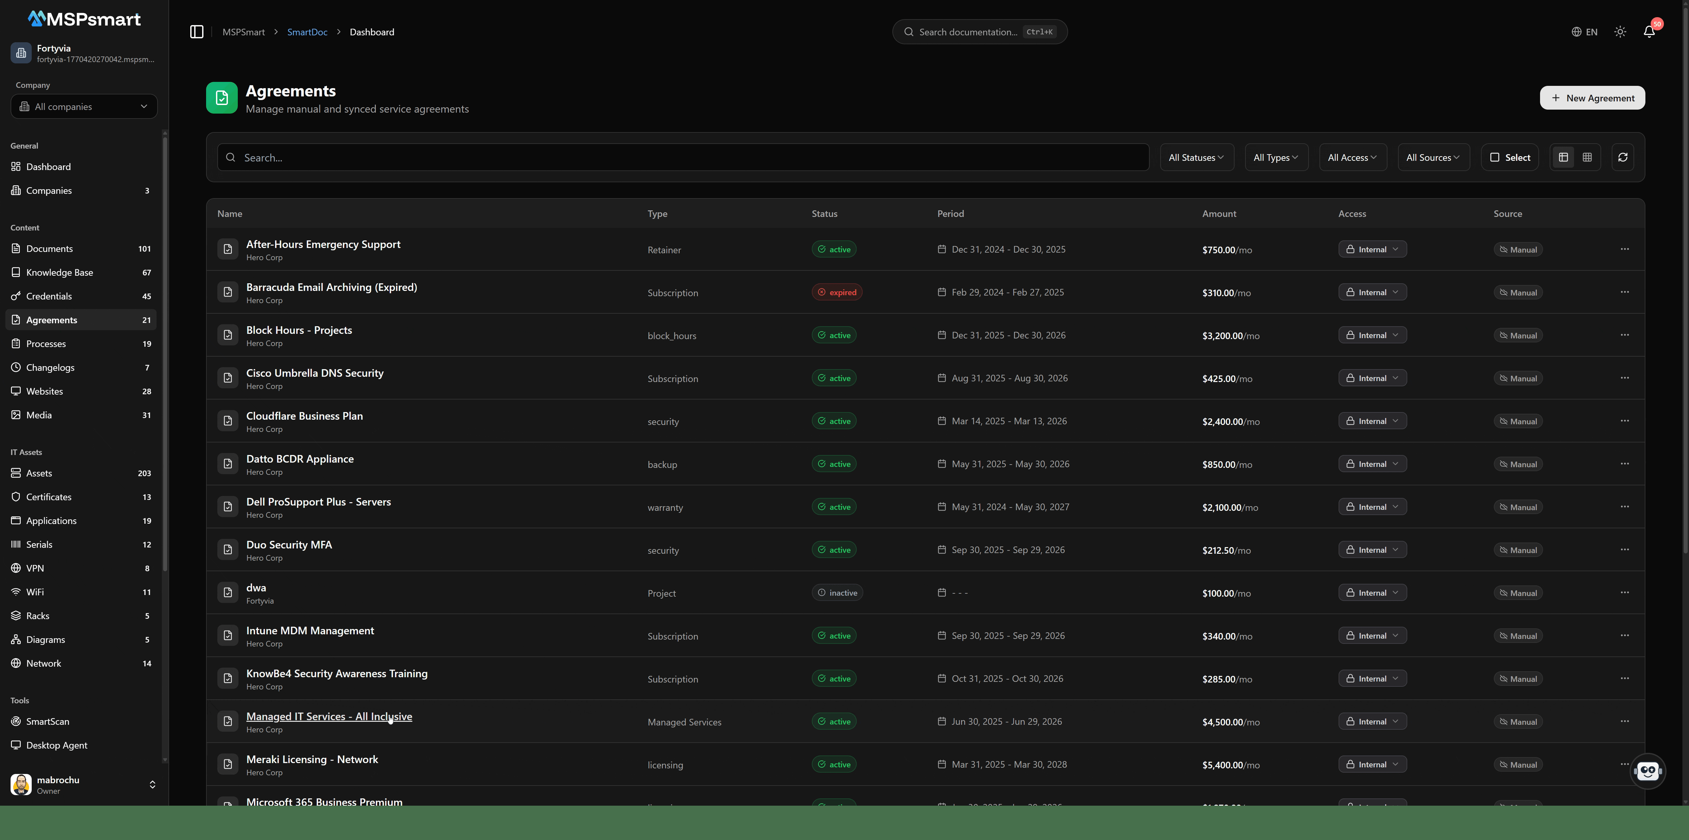Open the chatbot assistant icon

click(x=1648, y=770)
